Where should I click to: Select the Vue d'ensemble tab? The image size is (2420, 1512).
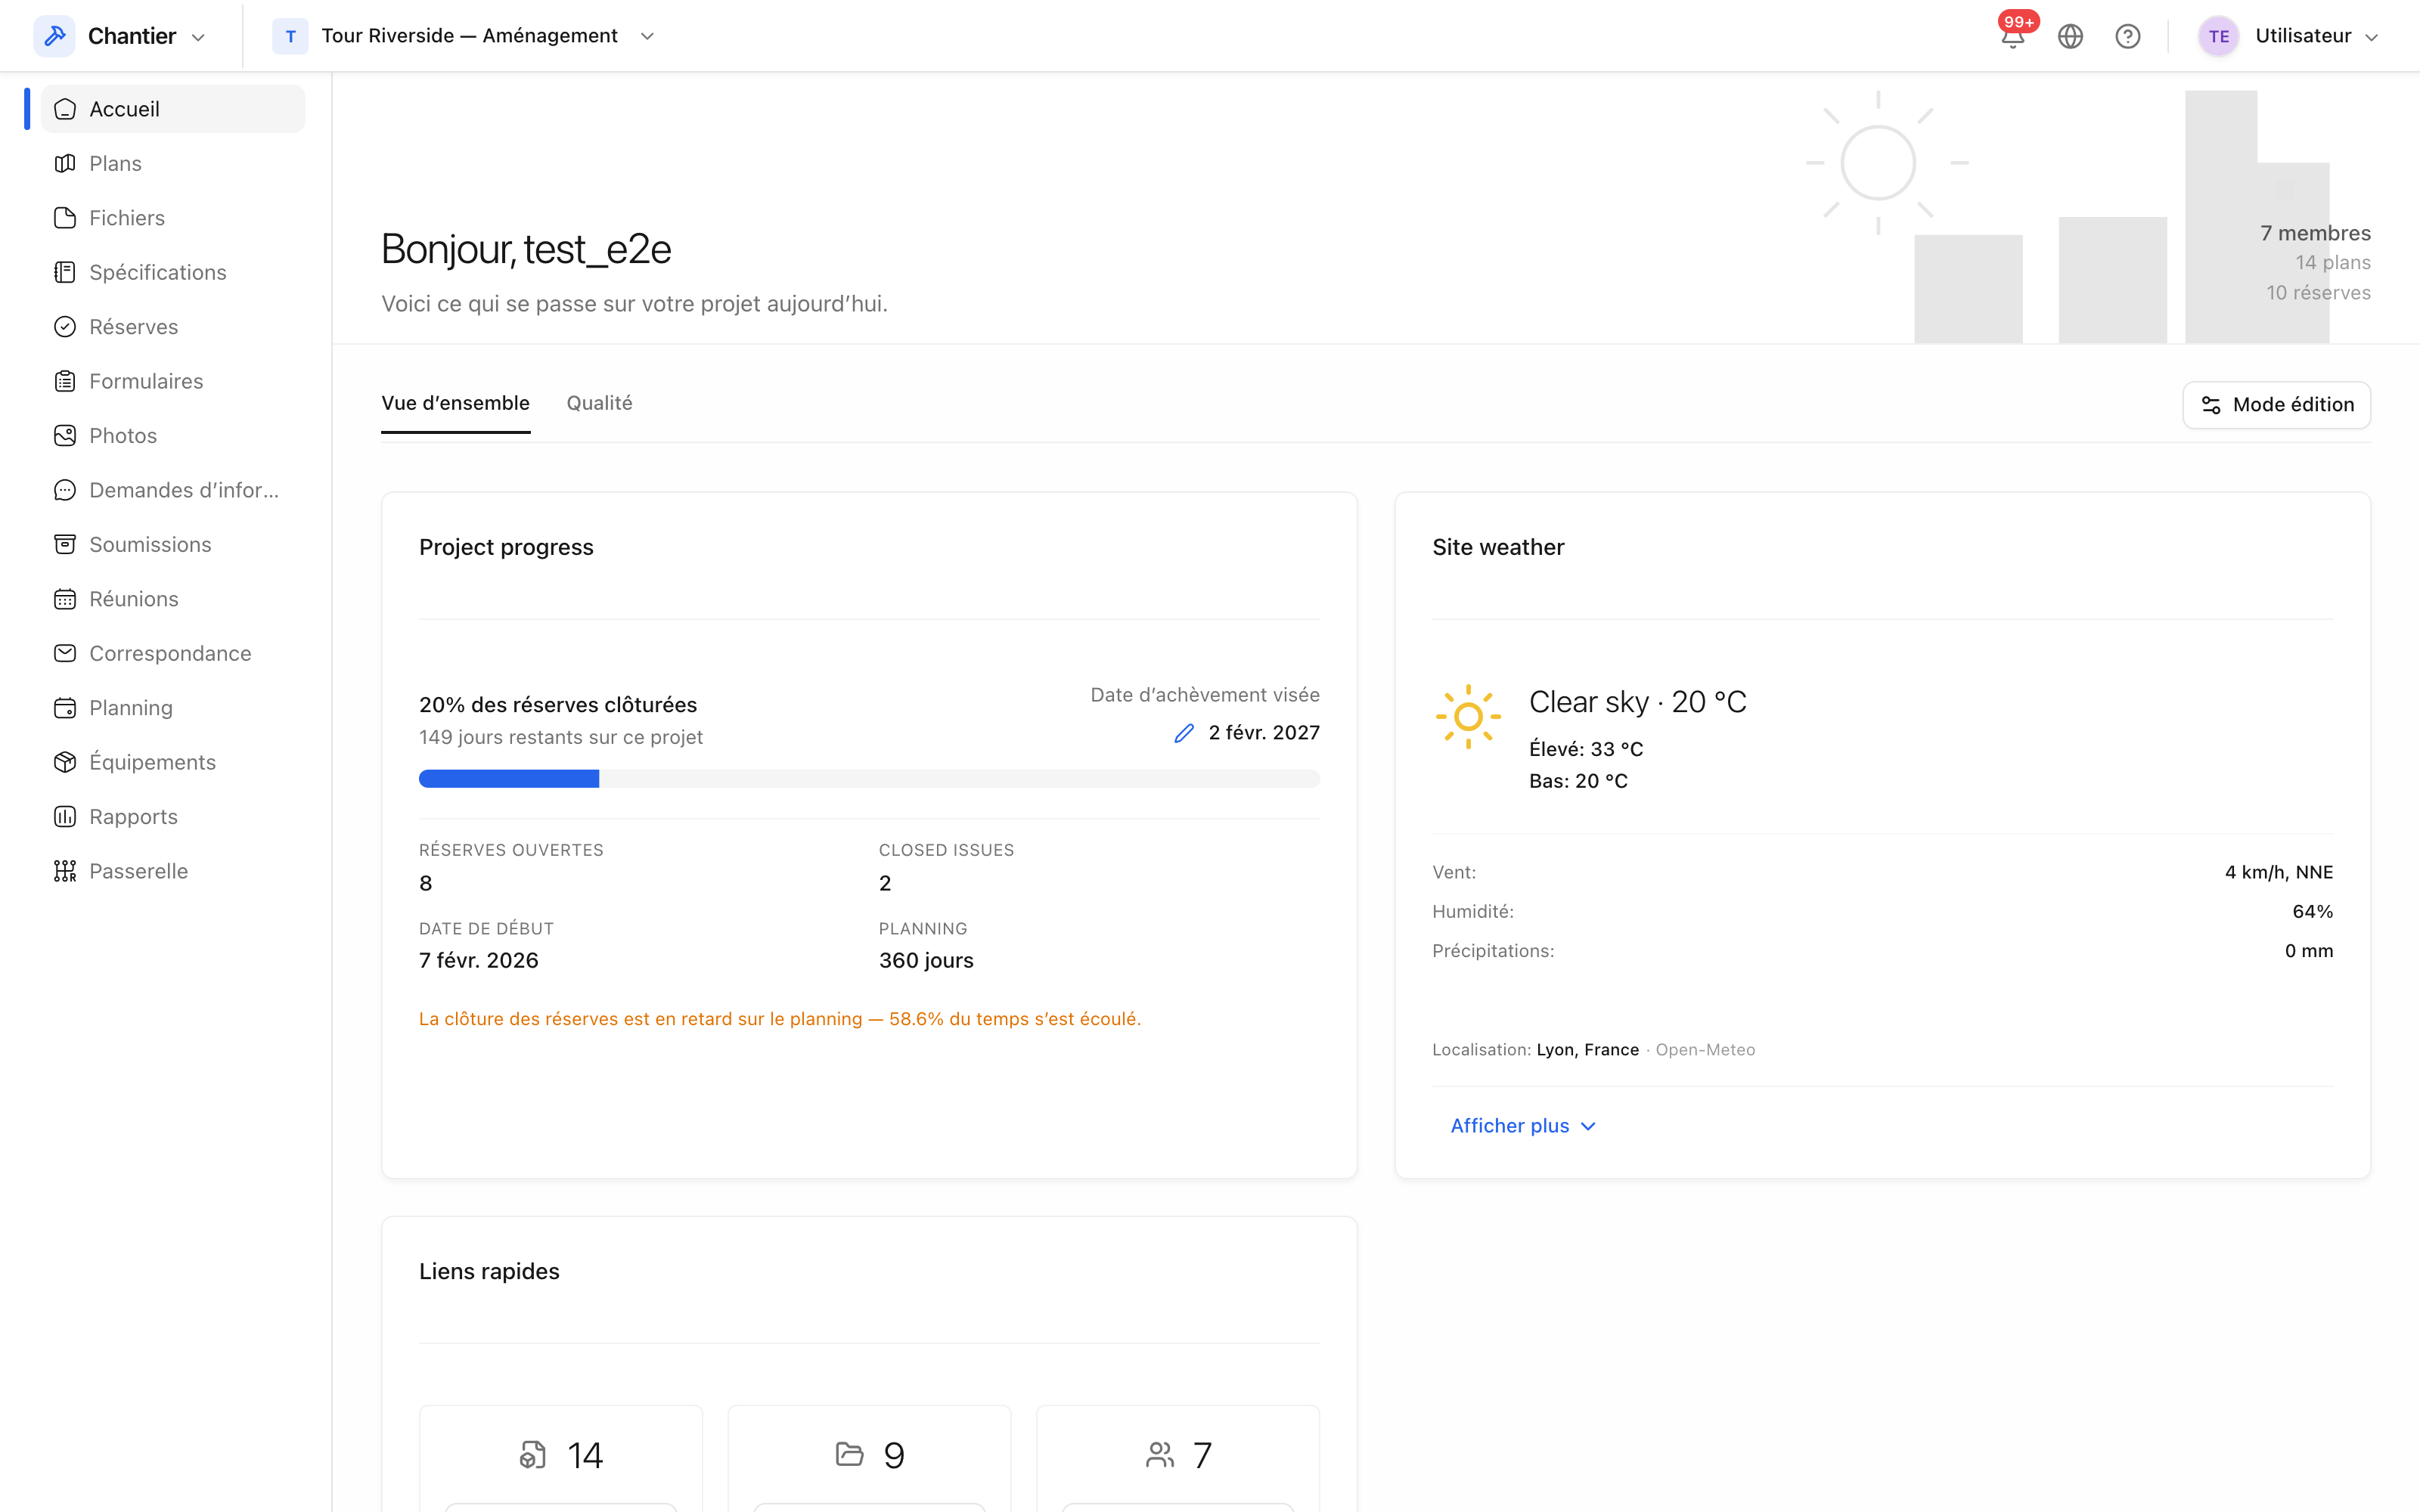click(455, 403)
